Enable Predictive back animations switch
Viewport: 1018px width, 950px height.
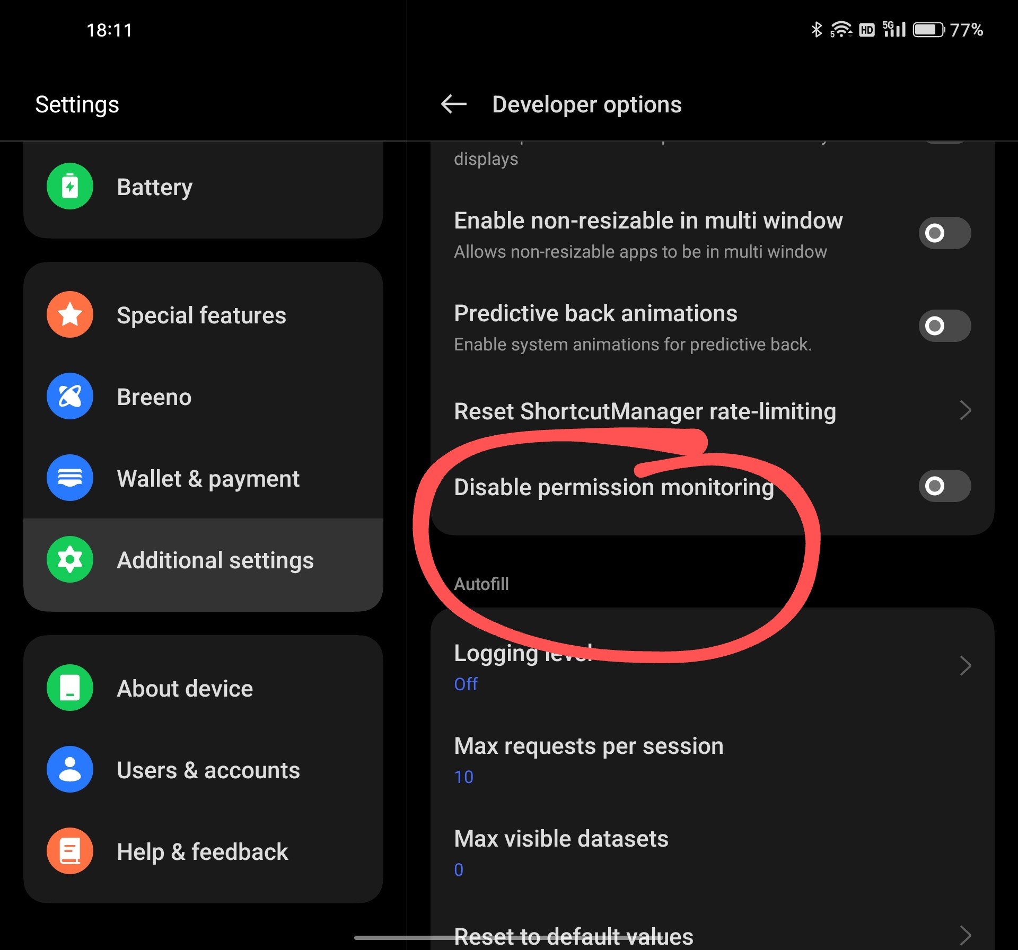[x=945, y=326]
